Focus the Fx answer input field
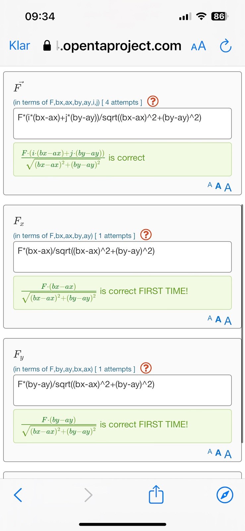Screen dimensions: 245x531 tap(122, 257)
